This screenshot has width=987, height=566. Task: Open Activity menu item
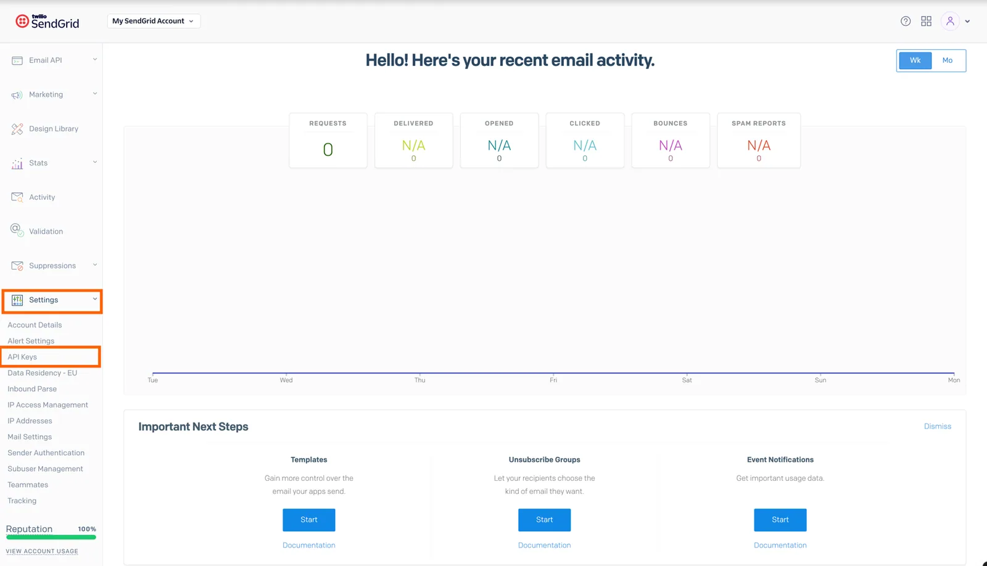[x=42, y=197]
